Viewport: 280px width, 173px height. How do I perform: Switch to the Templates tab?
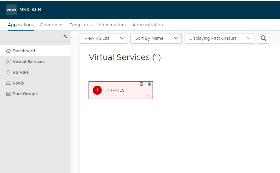(80, 25)
